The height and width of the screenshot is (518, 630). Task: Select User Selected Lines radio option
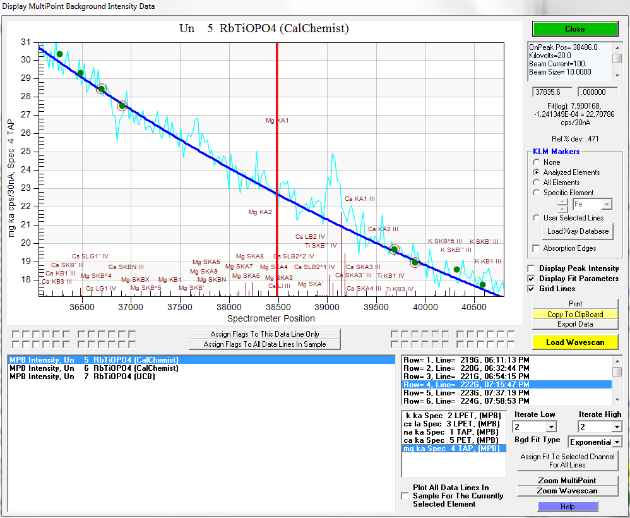[537, 218]
